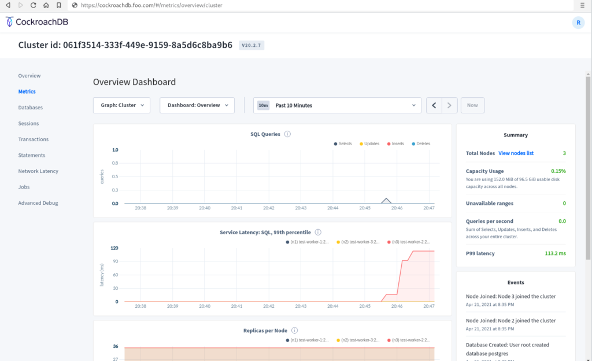Go to the previous time window arrow
The width and height of the screenshot is (592, 361).
434,105
